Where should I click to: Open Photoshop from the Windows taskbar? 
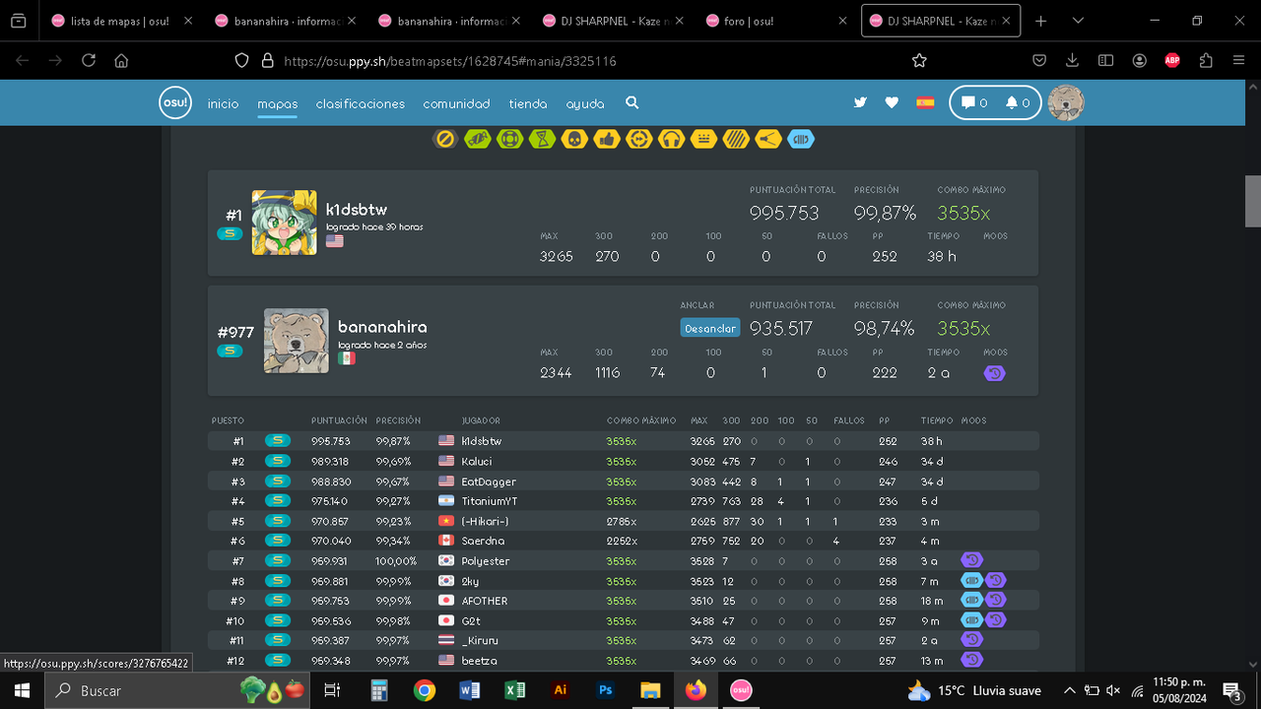tap(605, 690)
